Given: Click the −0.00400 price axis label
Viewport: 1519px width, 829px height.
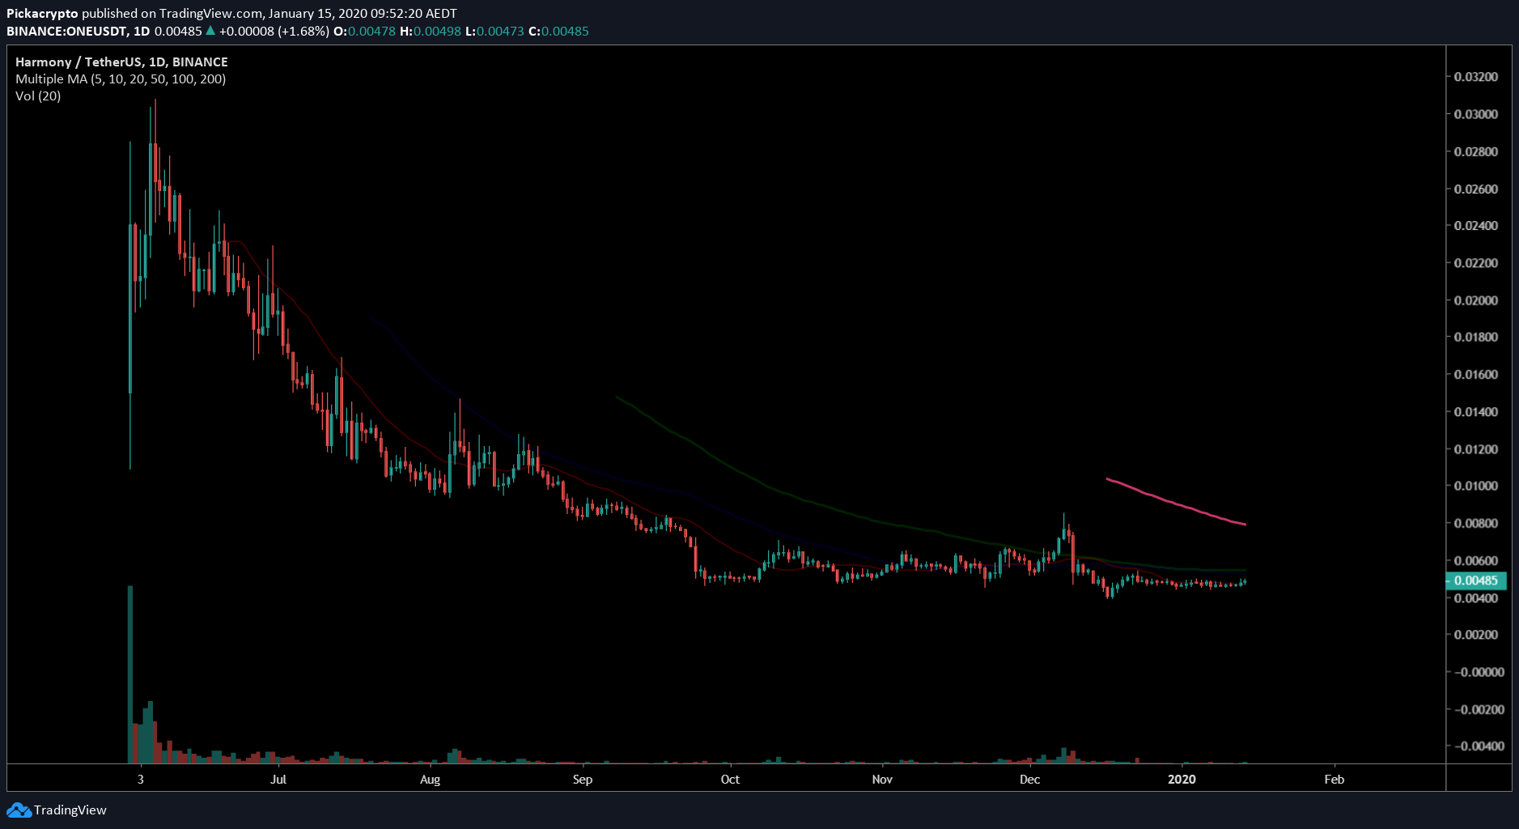Looking at the screenshot, I should point(1479,746).
